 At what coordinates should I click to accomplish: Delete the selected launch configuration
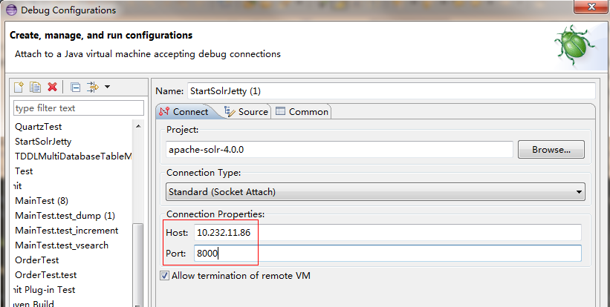click(x=52, y=87)
